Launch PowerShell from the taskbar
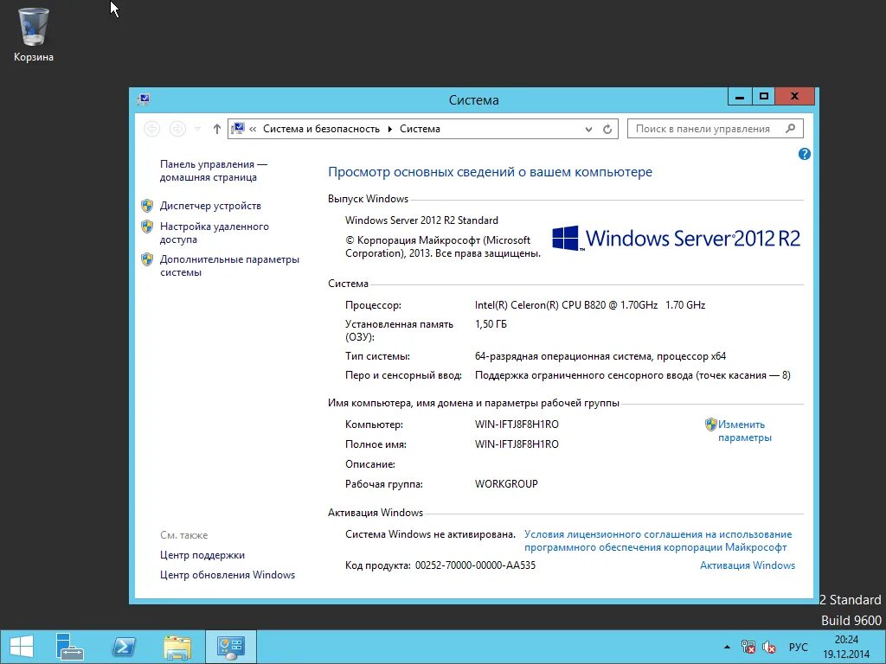This screenshot has height=664, width=886. tap(124, 647)
